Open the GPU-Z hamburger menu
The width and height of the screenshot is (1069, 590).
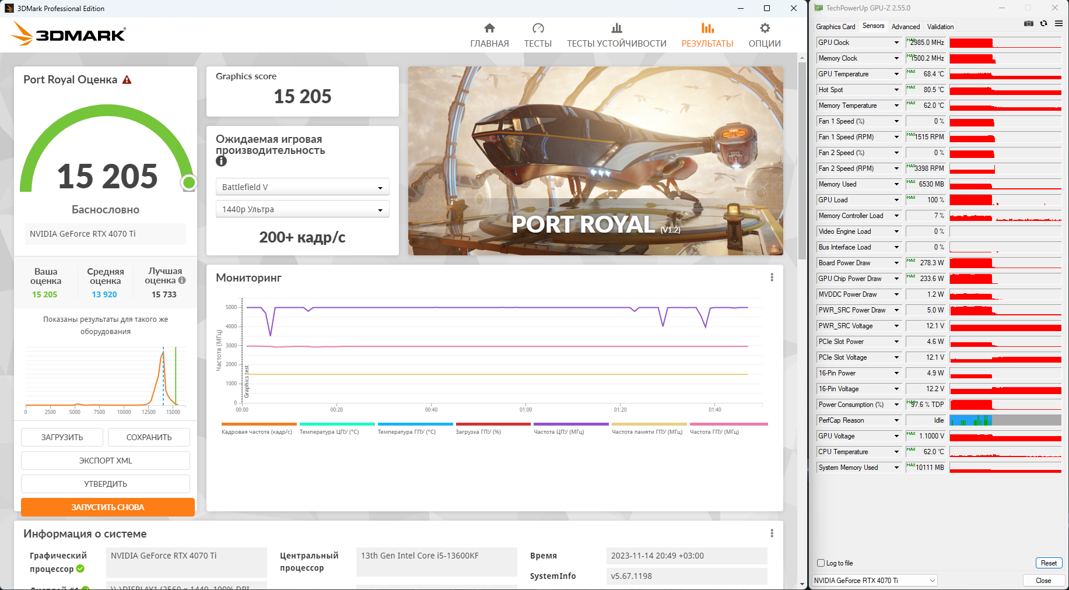coord(1059,23)
